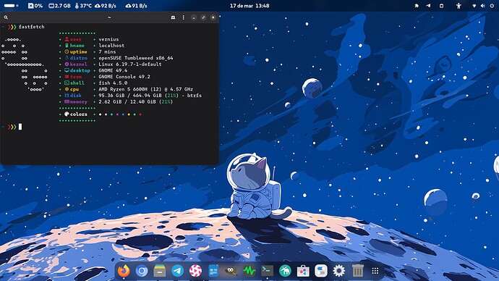The width and height of the screenshot is (499, 281).
Task: Open the accessibility menu in top bar
Action: pos(459,6)
